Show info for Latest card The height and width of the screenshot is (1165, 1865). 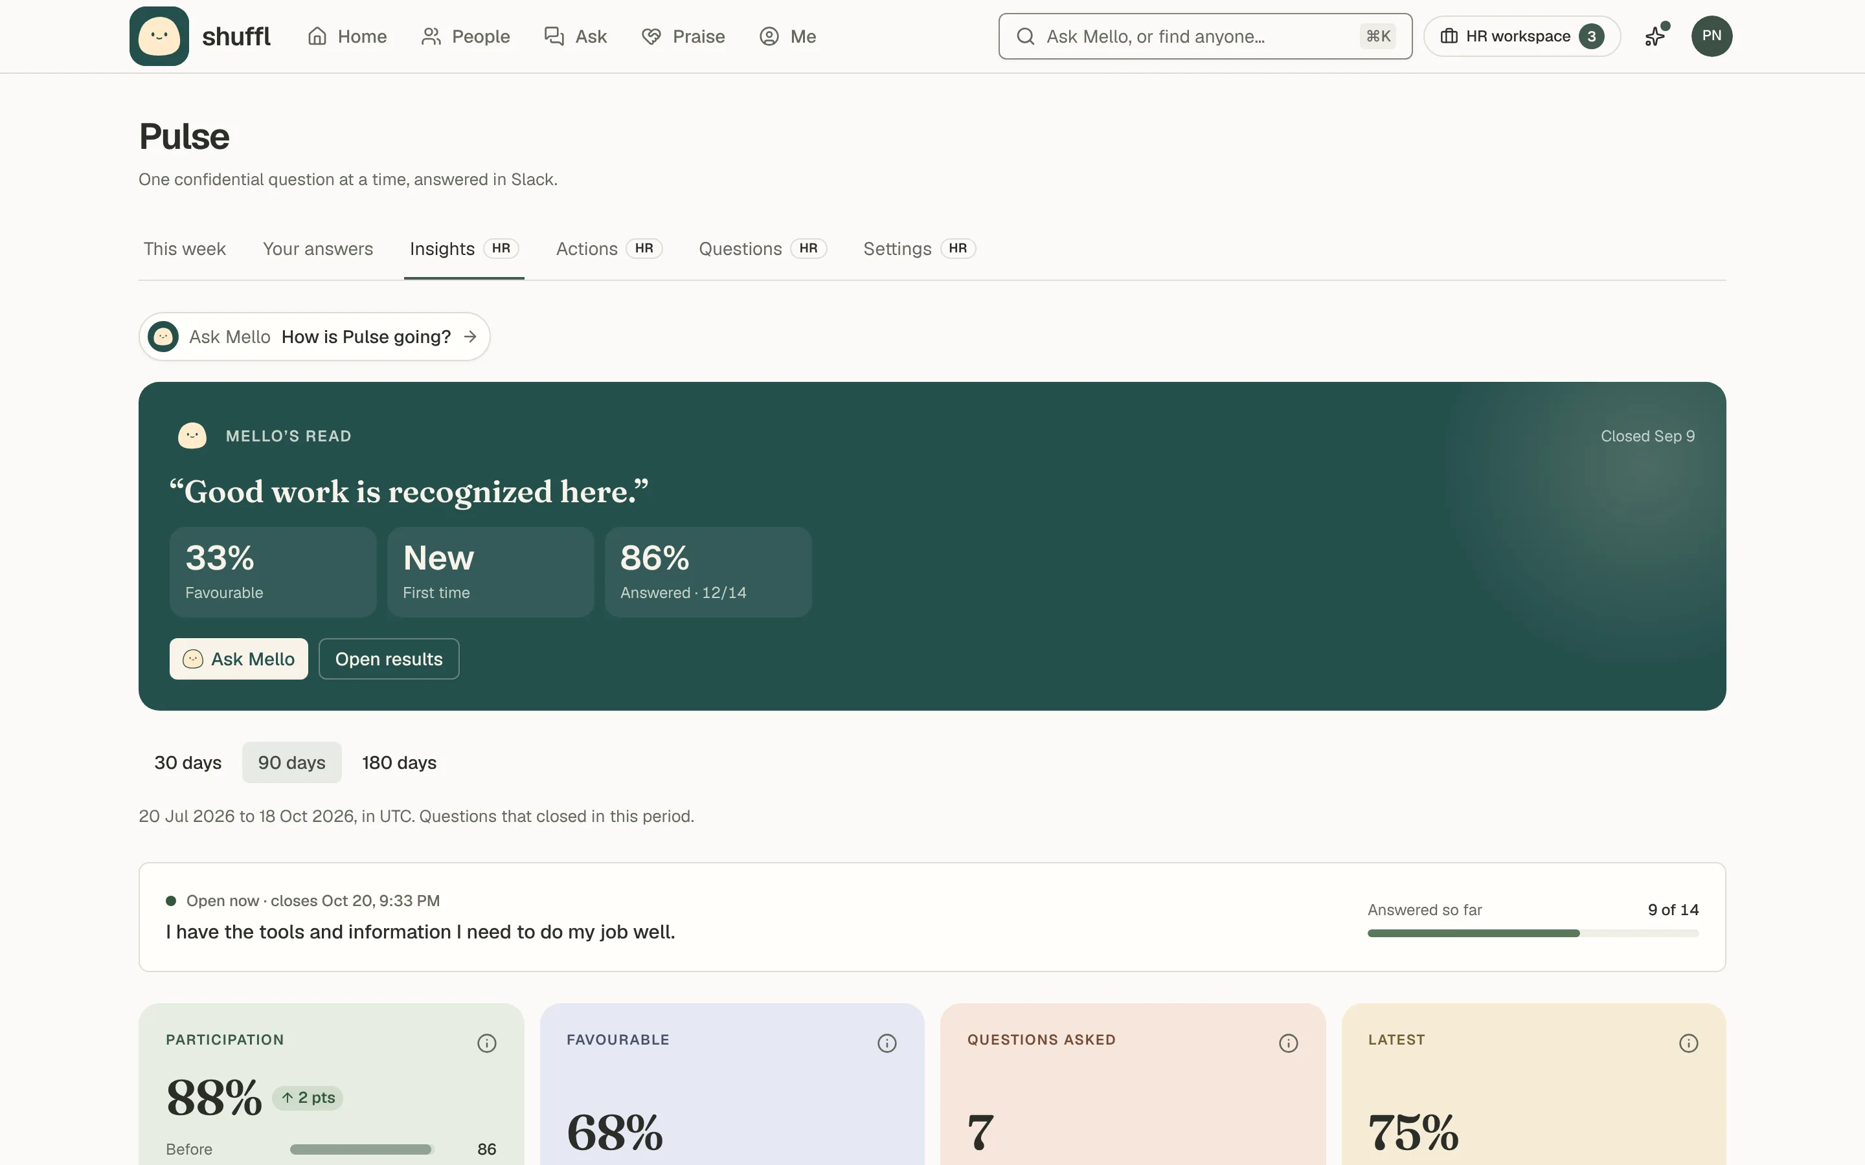[1688, 1043]
